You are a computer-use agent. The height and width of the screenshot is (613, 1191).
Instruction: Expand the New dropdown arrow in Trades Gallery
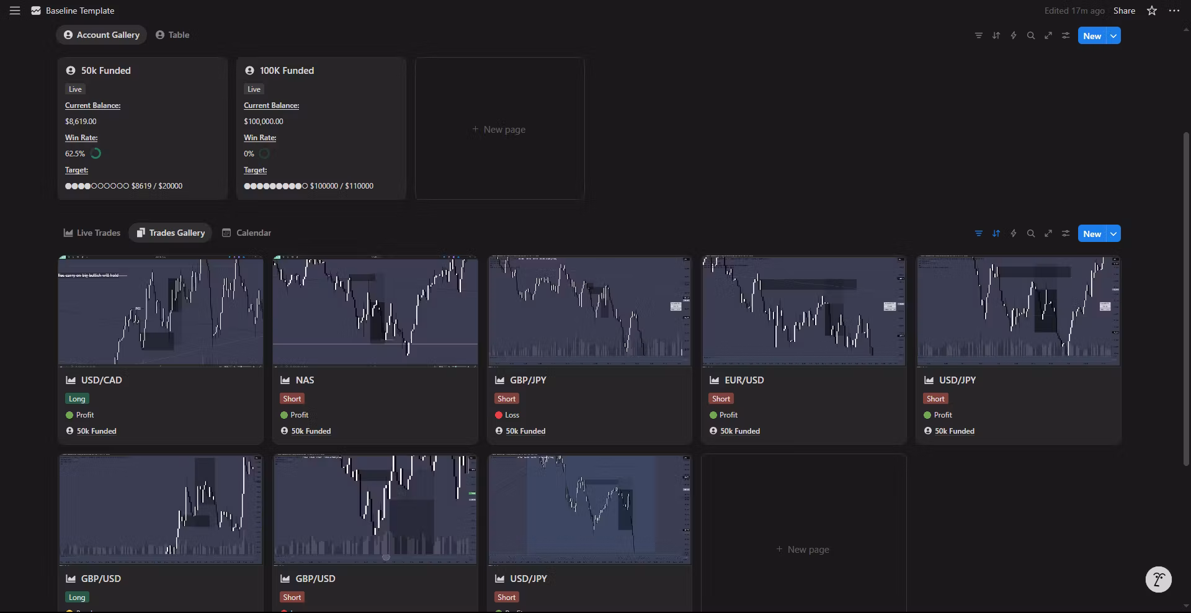[x=1113, y=234]
